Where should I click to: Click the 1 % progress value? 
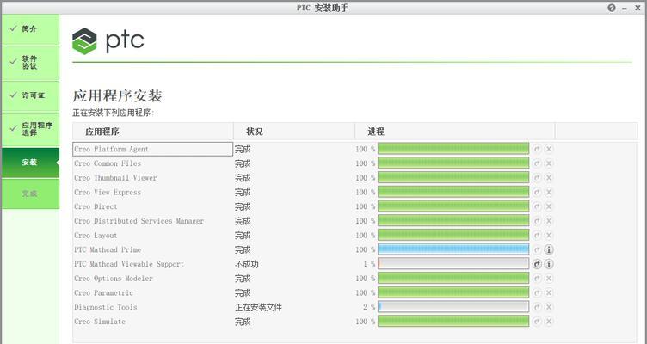click(369, 264)
